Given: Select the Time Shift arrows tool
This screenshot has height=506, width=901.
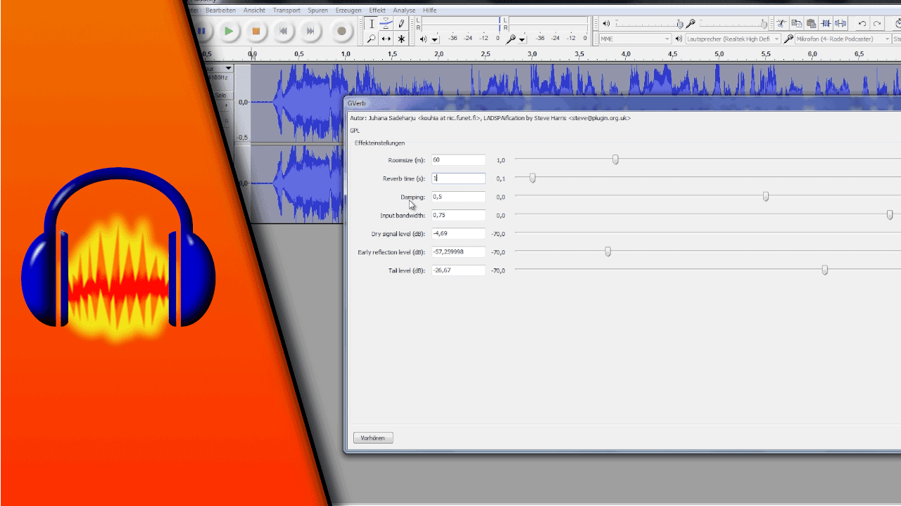Looking at the screenshot, I should (386, 39).
